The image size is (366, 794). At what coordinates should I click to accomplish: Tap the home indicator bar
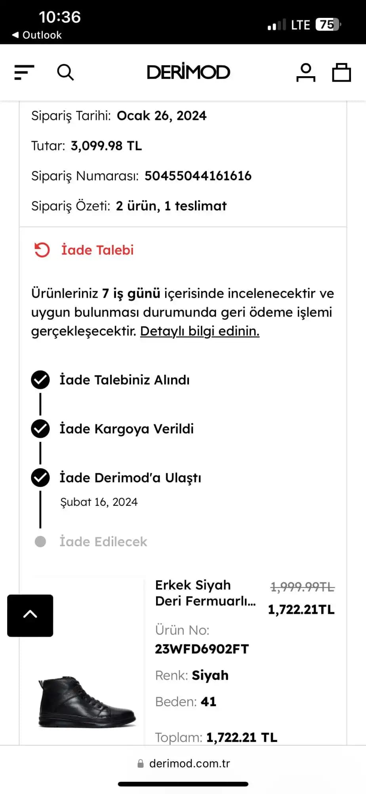[183, 784]
